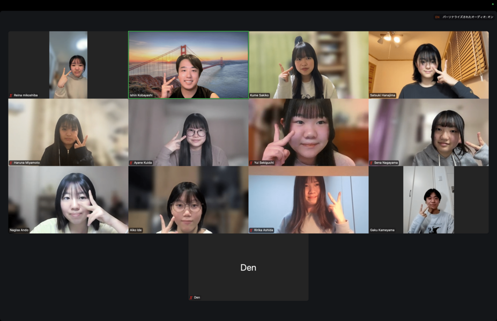This screenshot has width=497, height=321.
Task: Click the muted mic icon beside Ririka Ashida
Action: click(251, 230)
